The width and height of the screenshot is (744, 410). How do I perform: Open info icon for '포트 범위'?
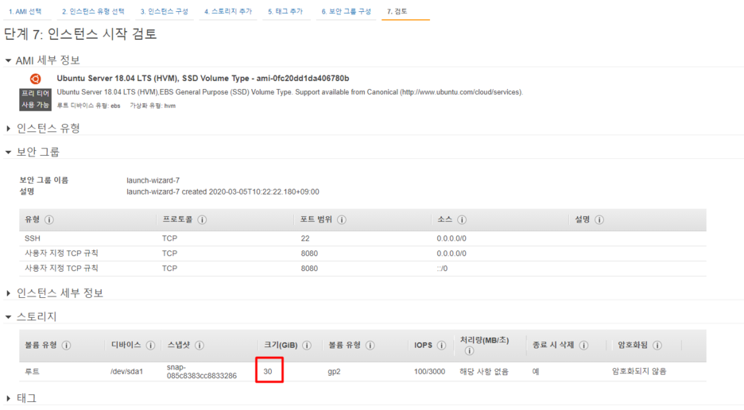click(x=342, y=220)
